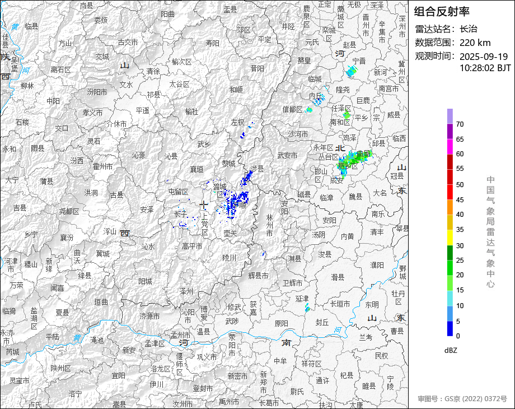
Task: Click the map approval number GS京 (2022) 0372号
Action: (x=476, y=399)
